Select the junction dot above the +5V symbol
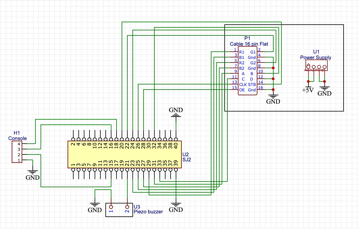This screenshot has height=229, width=358. [x=308, y=81]
